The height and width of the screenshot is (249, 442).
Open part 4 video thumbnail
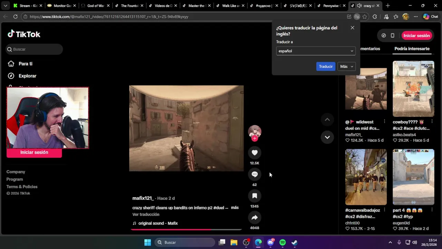(x=413, y=177)
